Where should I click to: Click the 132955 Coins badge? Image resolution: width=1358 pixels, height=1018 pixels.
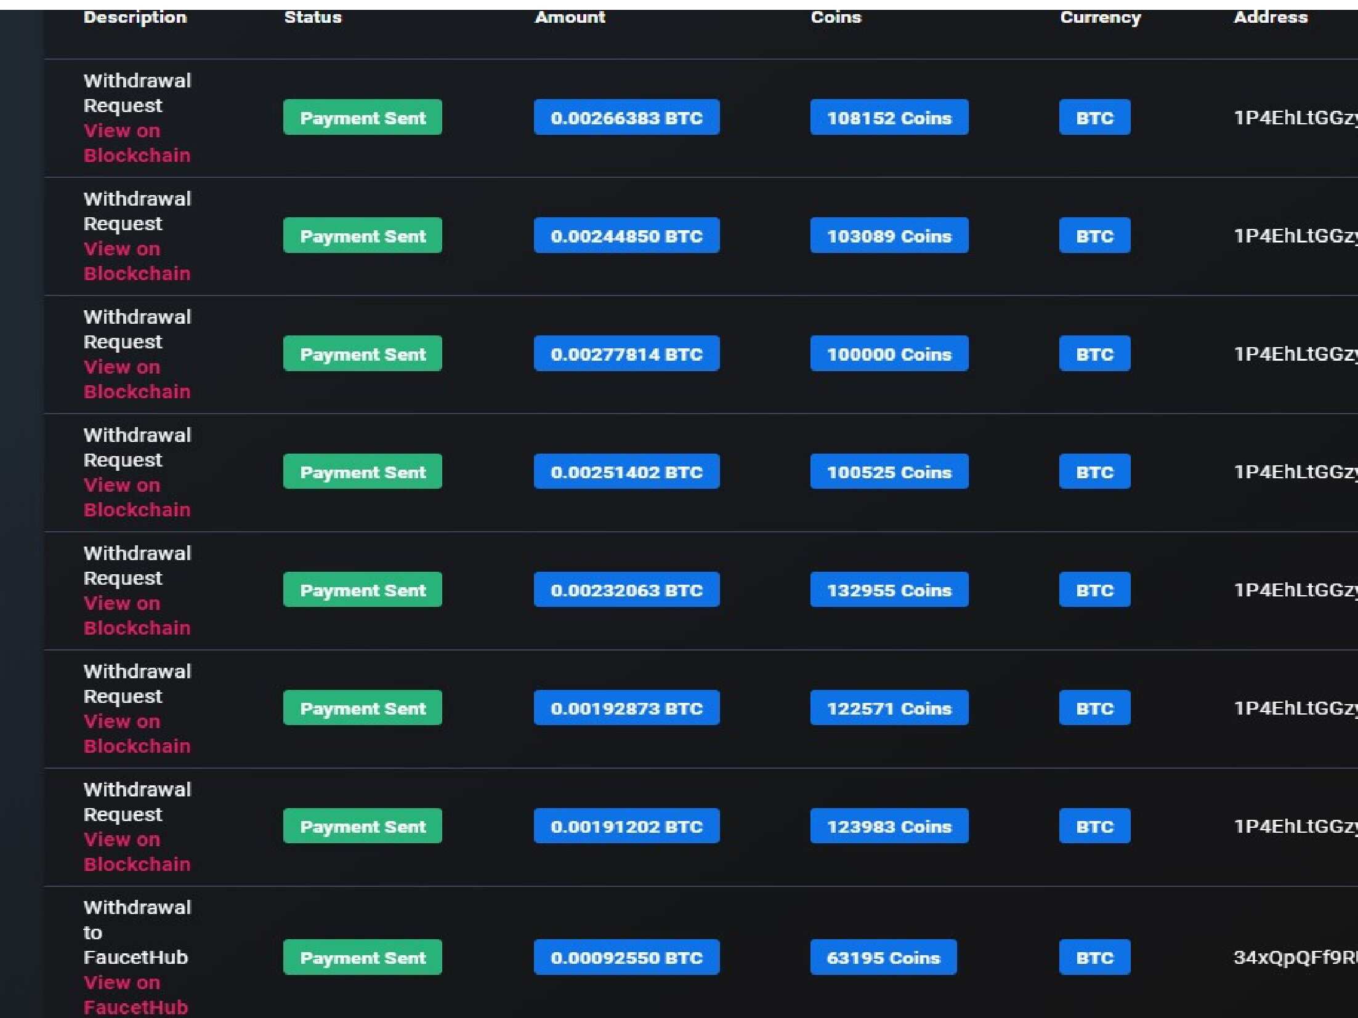(889, 590)
